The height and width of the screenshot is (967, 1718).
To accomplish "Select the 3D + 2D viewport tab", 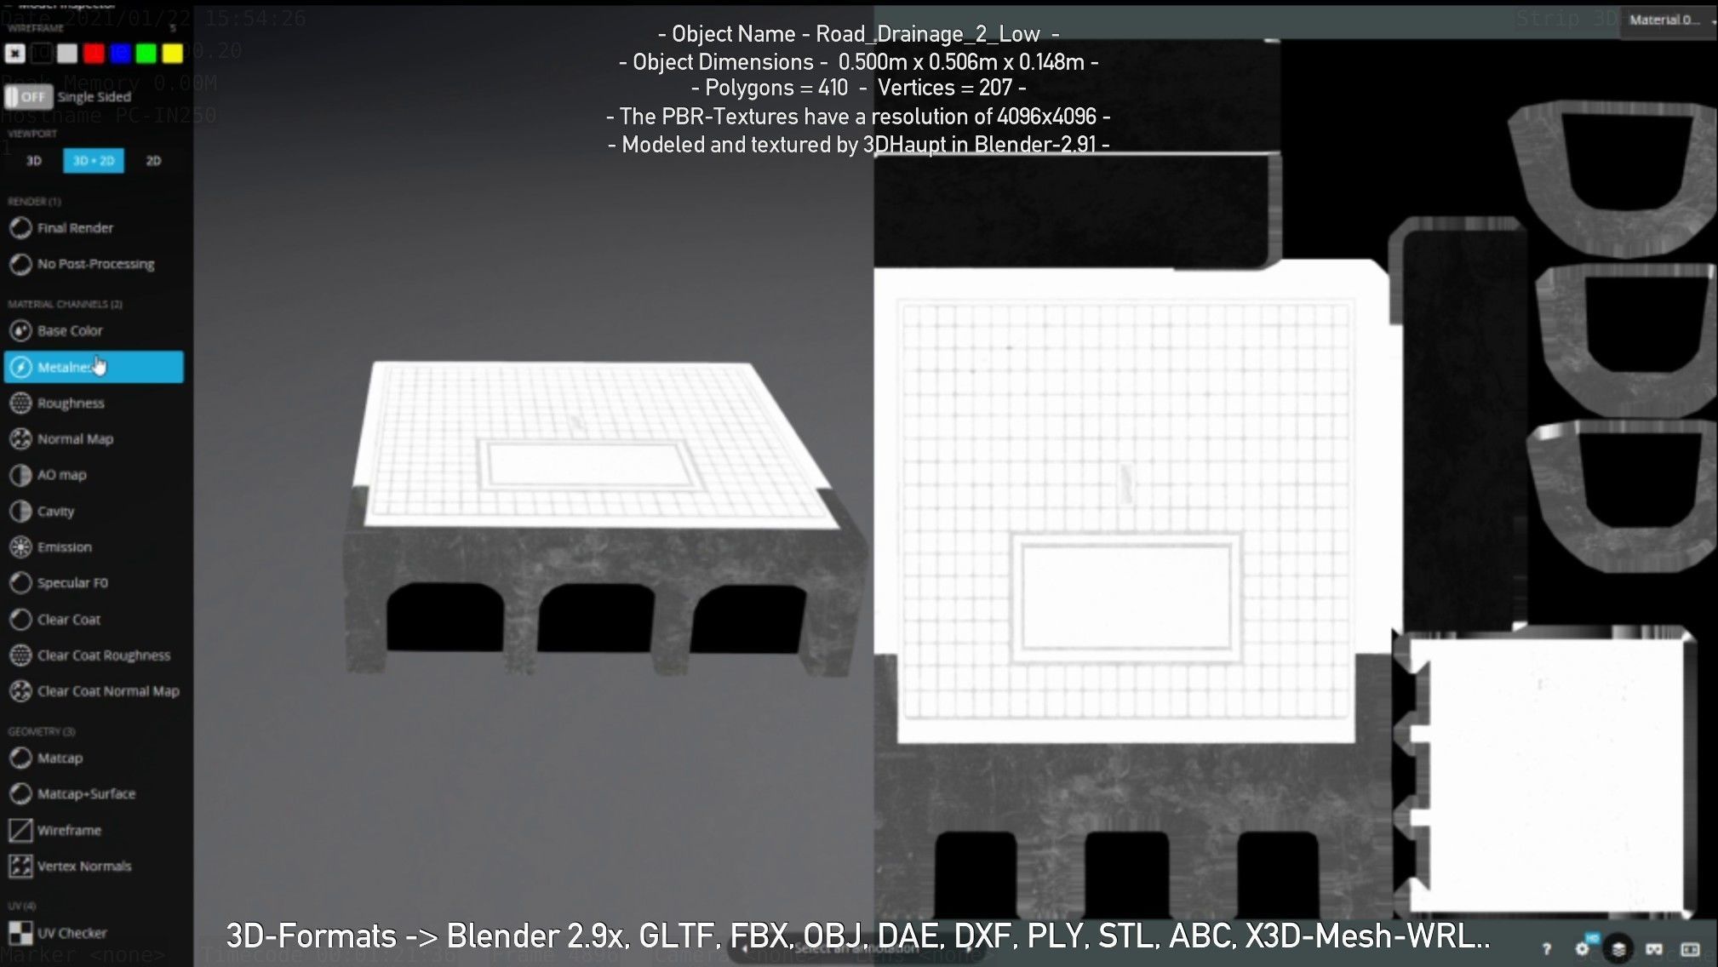I will point(94,161).
